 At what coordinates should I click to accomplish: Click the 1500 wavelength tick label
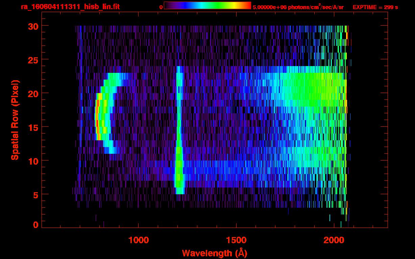[x=236, y=240]
